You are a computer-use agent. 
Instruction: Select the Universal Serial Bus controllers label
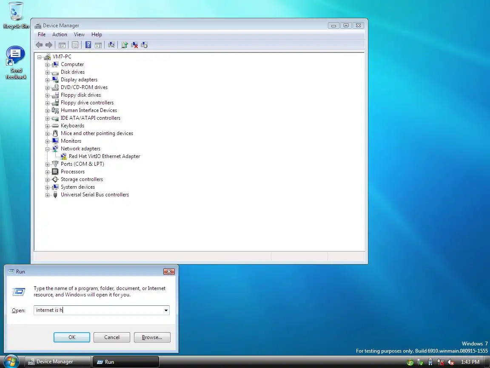click(x=95, y=195)
